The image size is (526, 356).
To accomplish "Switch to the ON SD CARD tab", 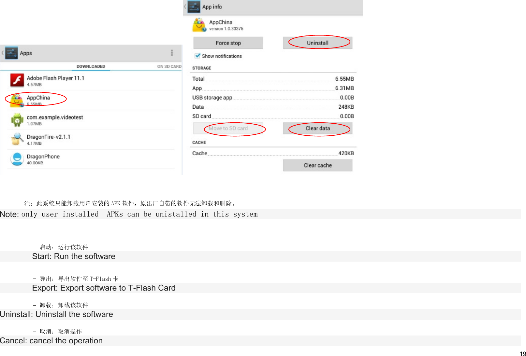I will [x=169, y=66].
